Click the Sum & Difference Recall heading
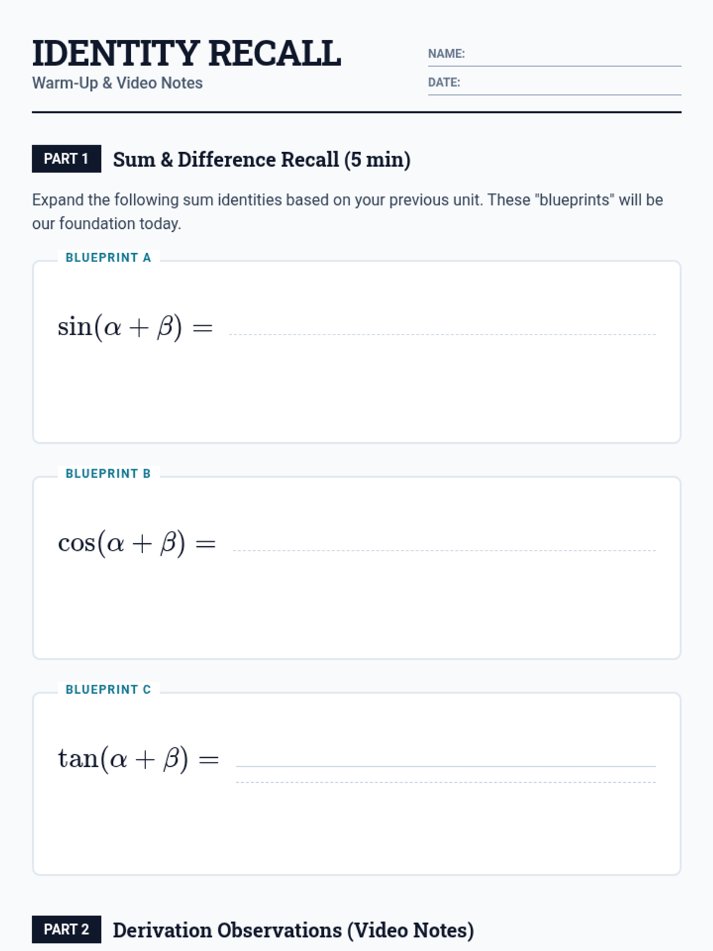Viewport: 713px width, 951px height. 261,159
